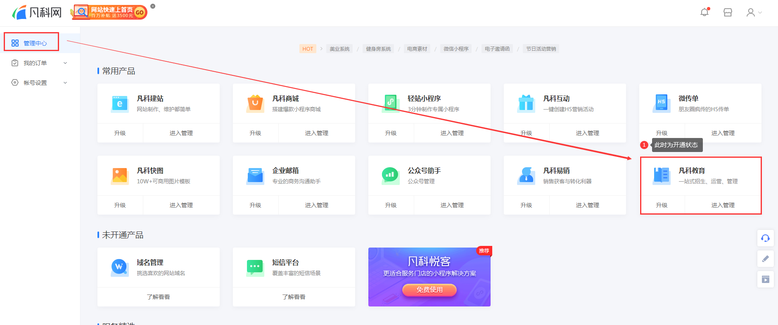Open 帐号设置 in the sidebar

[x=35, y=83]
